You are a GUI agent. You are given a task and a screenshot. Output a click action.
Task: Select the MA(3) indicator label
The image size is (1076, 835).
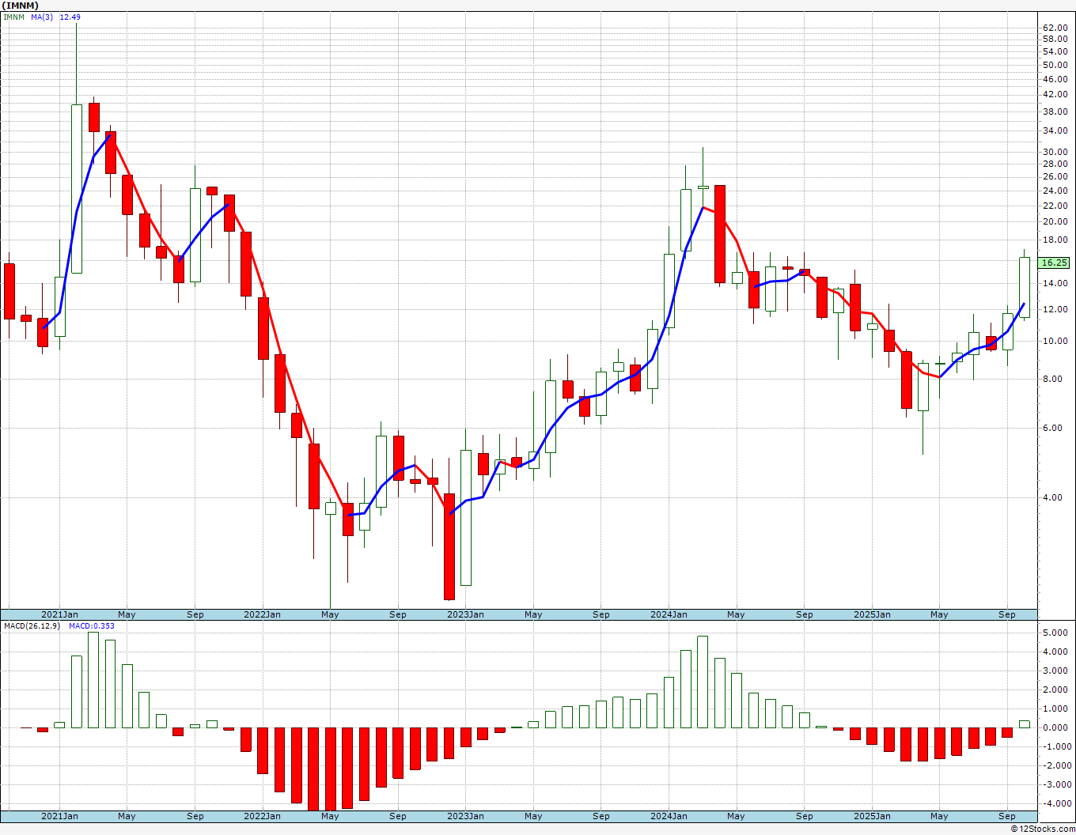[x=42, y=17]
